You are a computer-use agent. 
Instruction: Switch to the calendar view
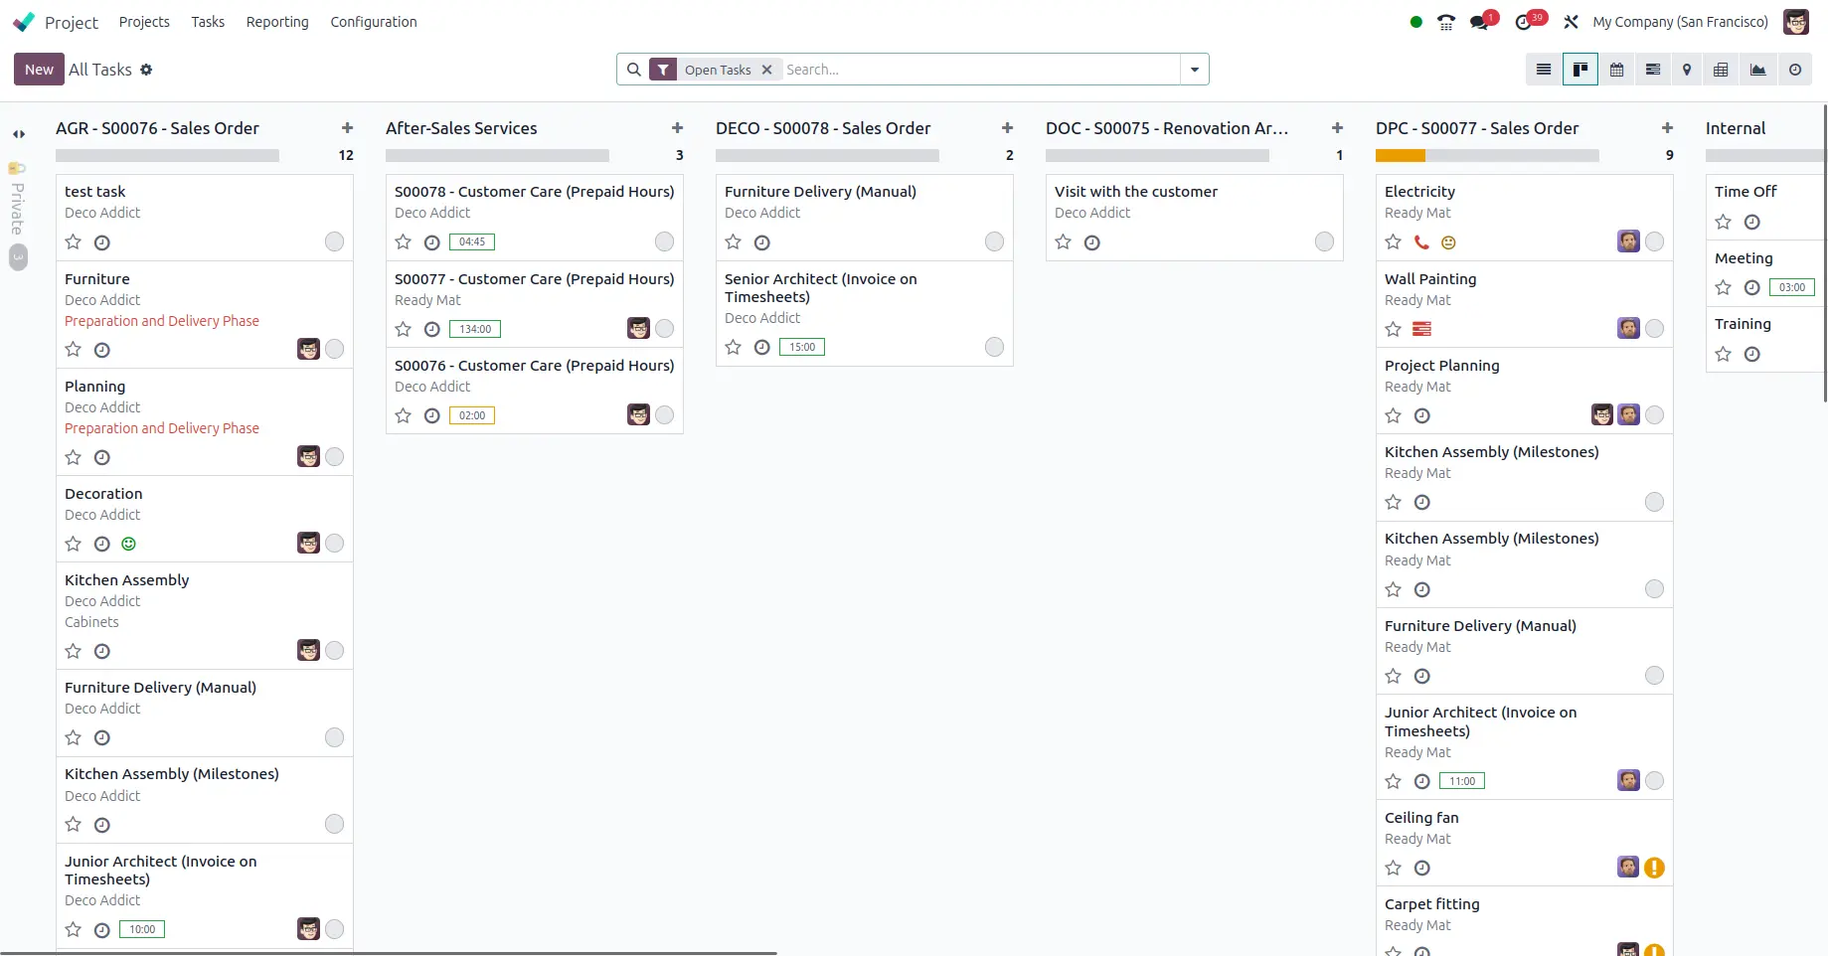pos(1616,70)
